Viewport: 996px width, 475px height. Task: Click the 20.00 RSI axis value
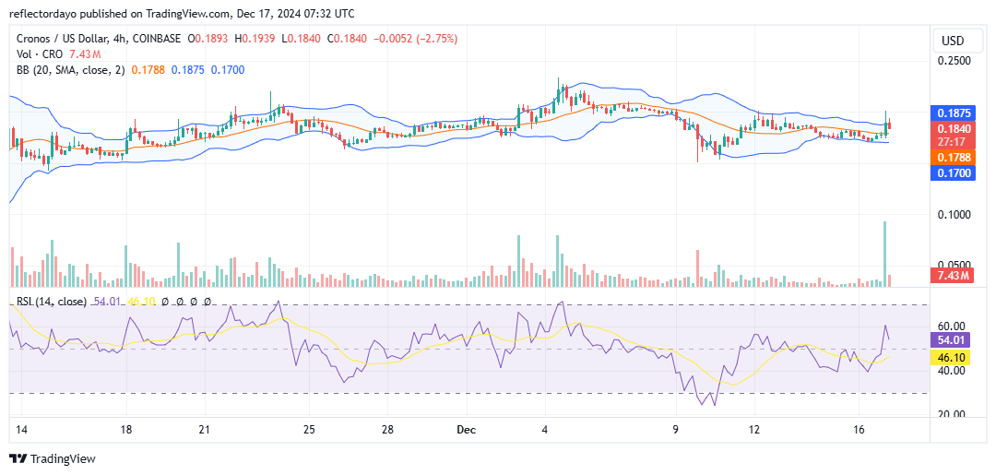(953, 415)
